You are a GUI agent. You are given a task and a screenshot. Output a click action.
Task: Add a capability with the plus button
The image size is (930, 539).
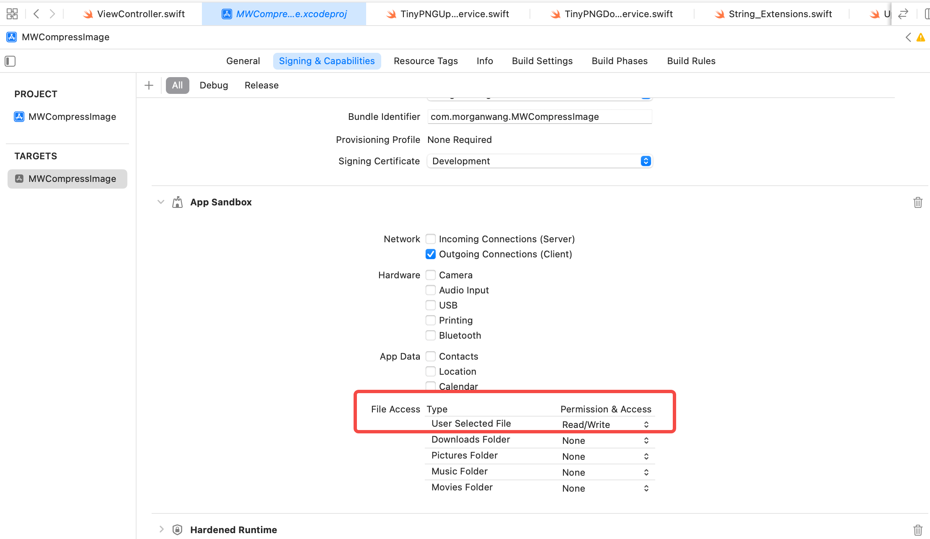[149, 86]
